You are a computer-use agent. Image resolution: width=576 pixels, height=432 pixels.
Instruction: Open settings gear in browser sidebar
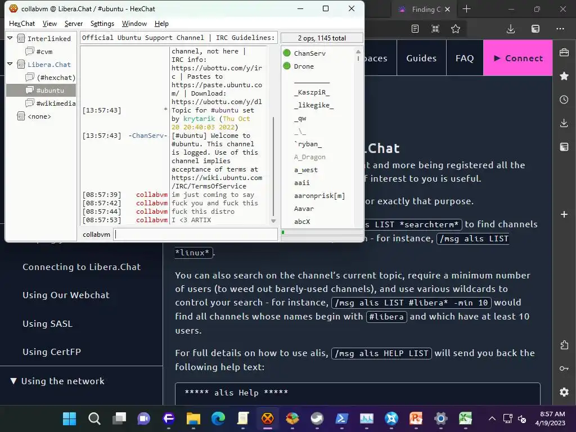click(564, 392)
